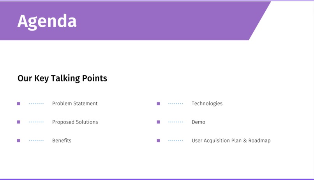Select dotted line before Demo
Screen dimensions: 314x180
[176, 122]
